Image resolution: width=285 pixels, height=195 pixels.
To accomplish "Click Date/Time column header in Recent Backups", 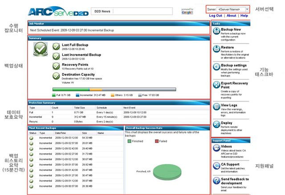I will (x=61, y=133).
